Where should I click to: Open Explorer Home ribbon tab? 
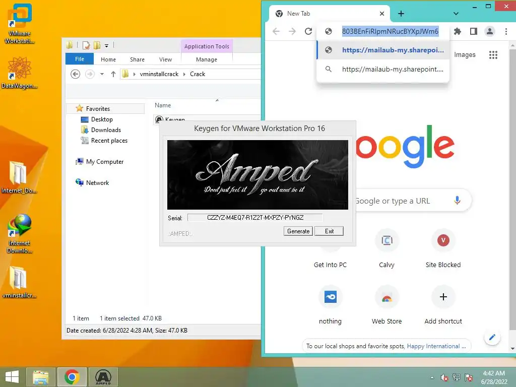pyautogui.click(x=108, y=59)
